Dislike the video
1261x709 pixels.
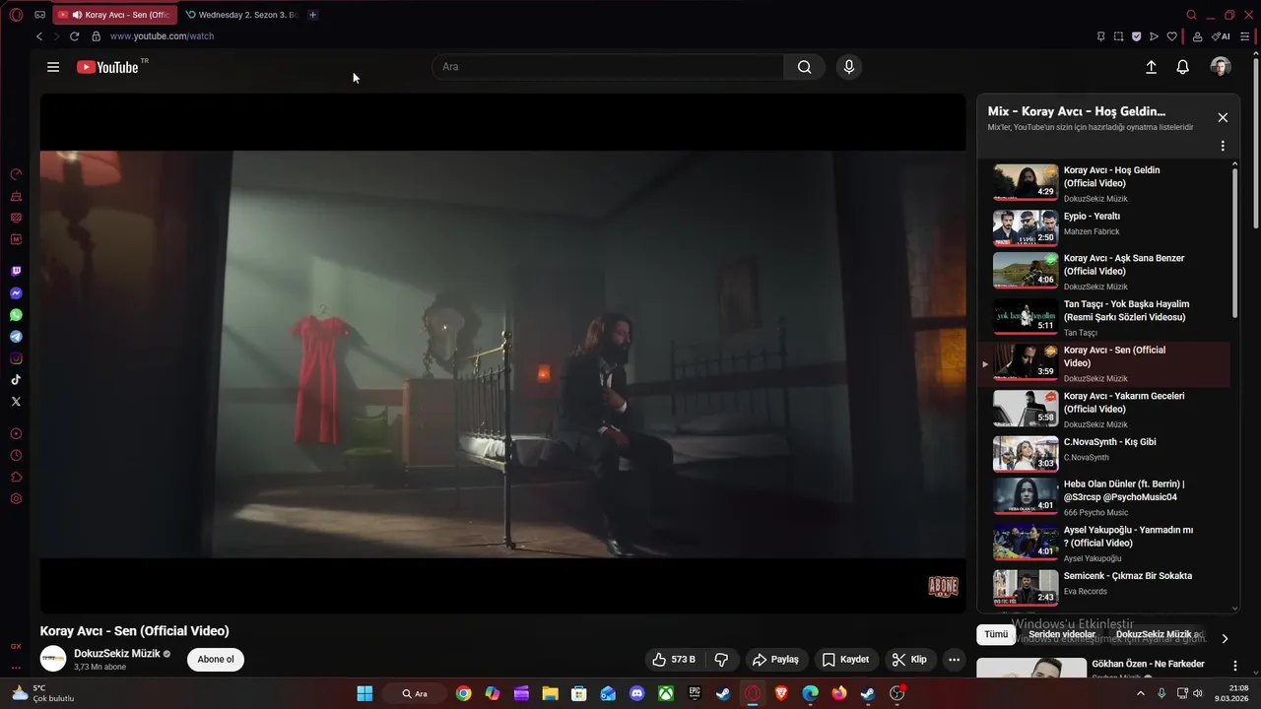[721, 660]
